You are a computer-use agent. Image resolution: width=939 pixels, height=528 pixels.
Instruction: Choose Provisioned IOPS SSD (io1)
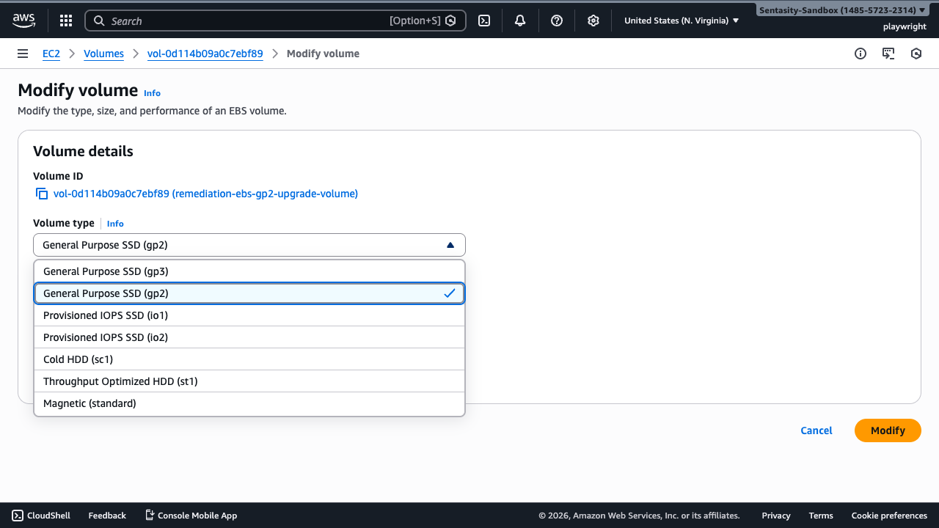pyautogui.click(x=249, y=315)
